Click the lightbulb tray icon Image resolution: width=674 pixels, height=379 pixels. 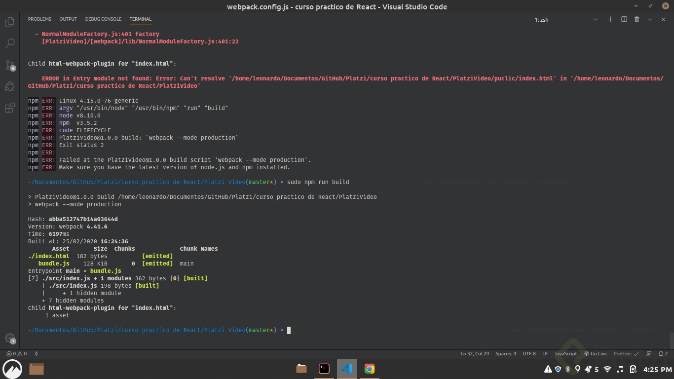pos(577,369)
